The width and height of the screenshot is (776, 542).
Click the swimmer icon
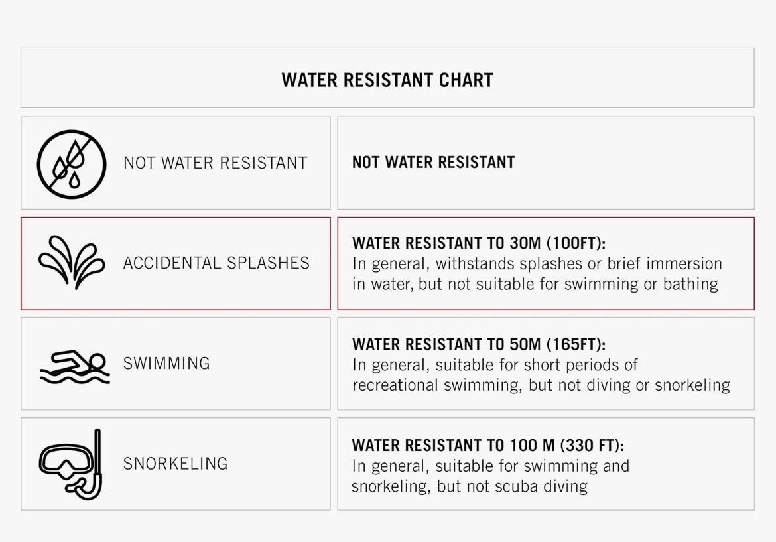tap(75, 367)
